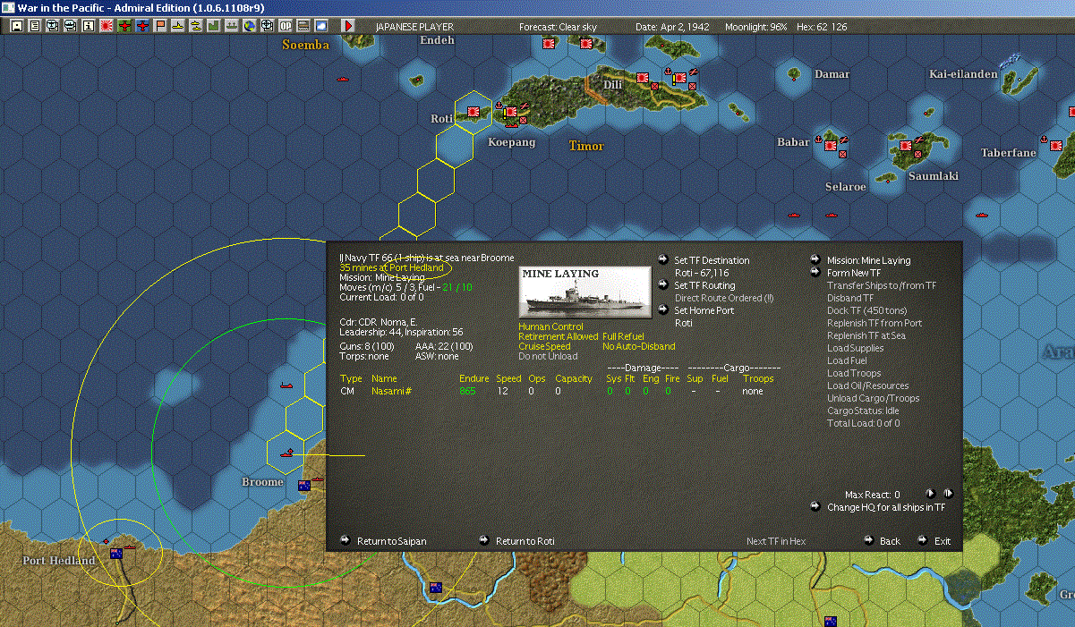Click the second Max React arrow button
This screenshot has height=627, width=1075.
click(948, 493)
